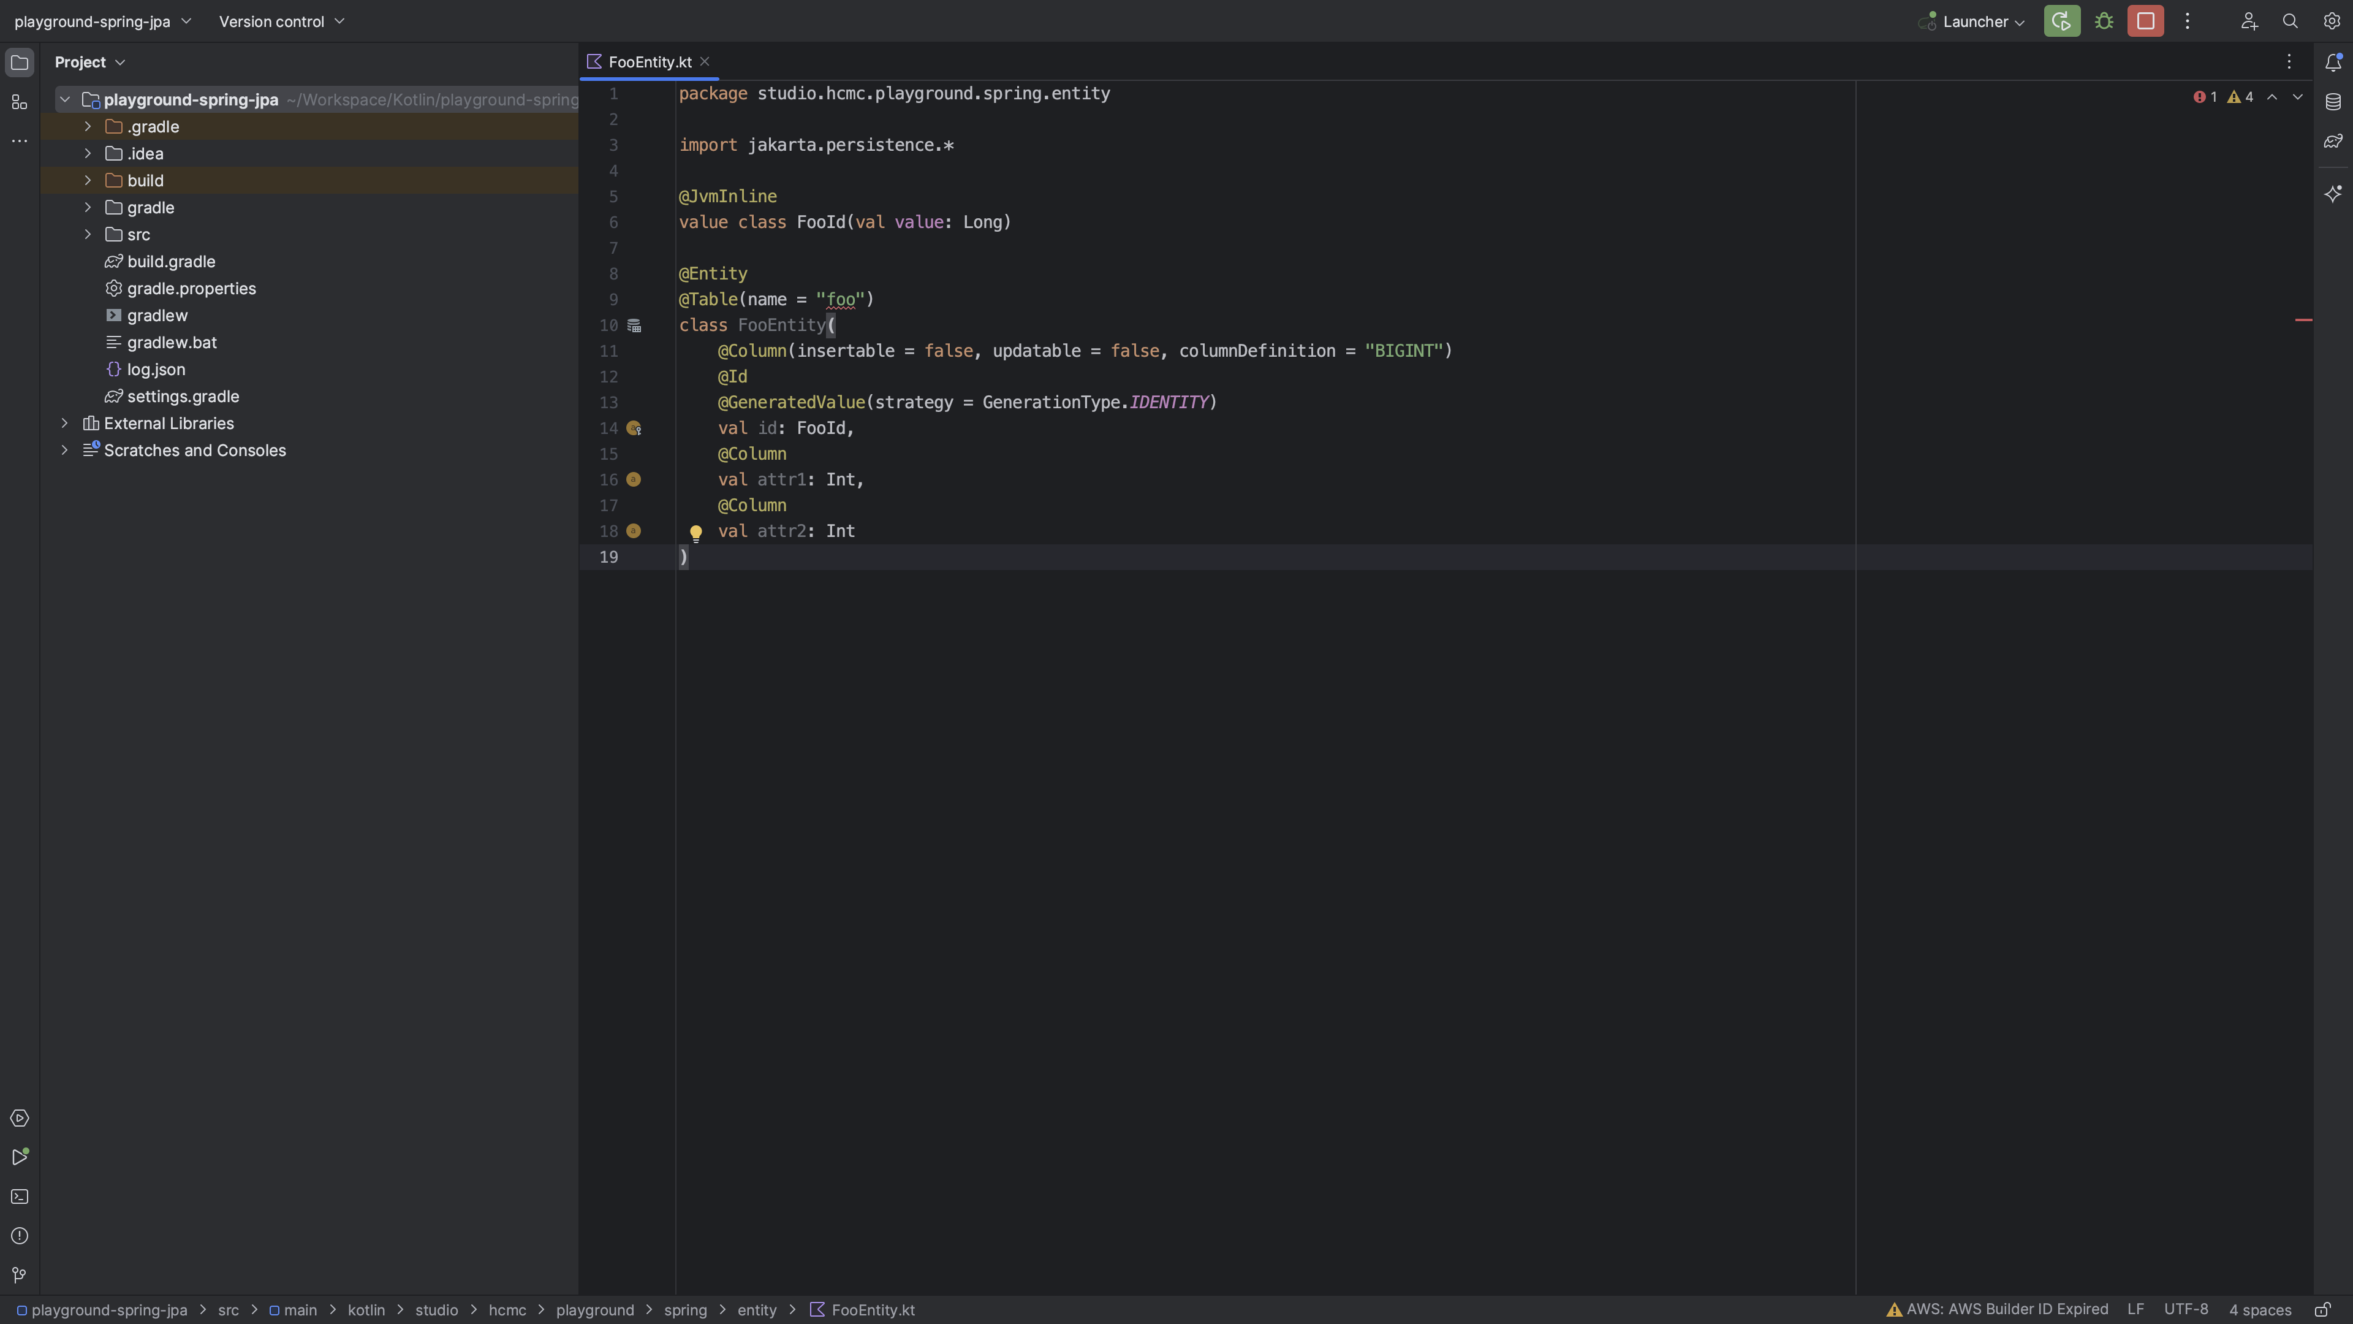The width and height of the screenshot is (2353, 1324).
Task: Open the Version control menu
Action: coord(281,21)
